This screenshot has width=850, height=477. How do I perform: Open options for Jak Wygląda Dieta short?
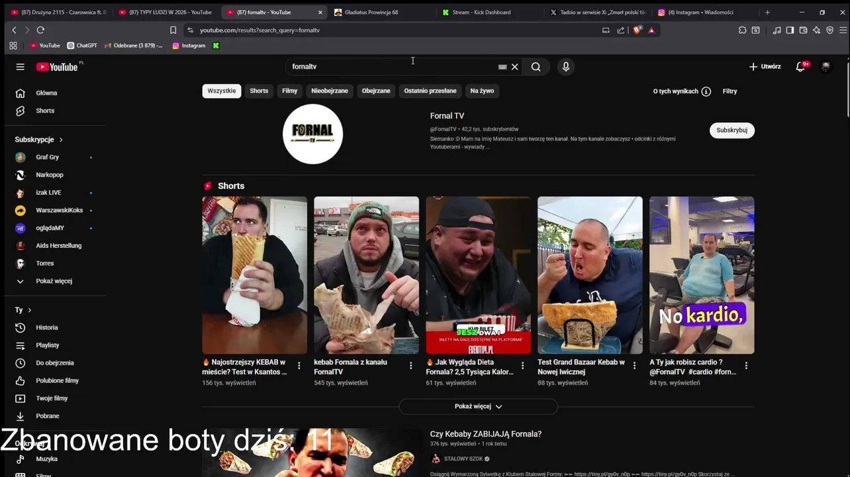pos(523,366)
